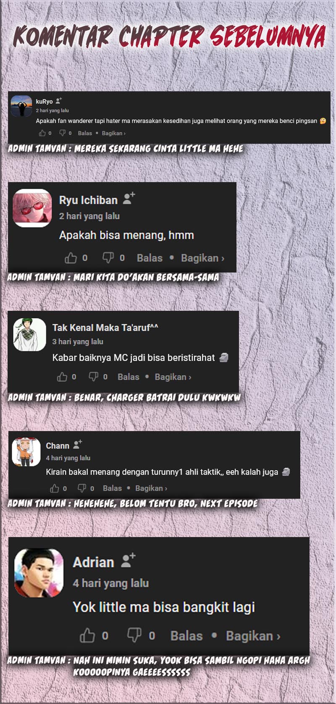Like kuRyo's comment with thumbs up
The height and width of the screenshot is (704, 336).
[42, 133]
